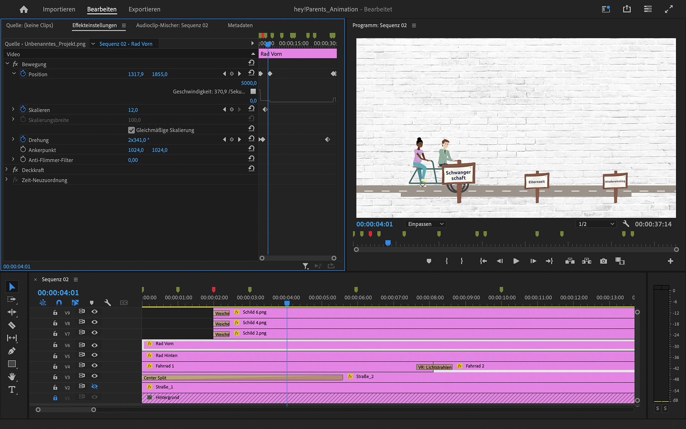Toggle full screen video icon
The width and height of the screenshot is (686, 429).
click(x=669, y=9)
